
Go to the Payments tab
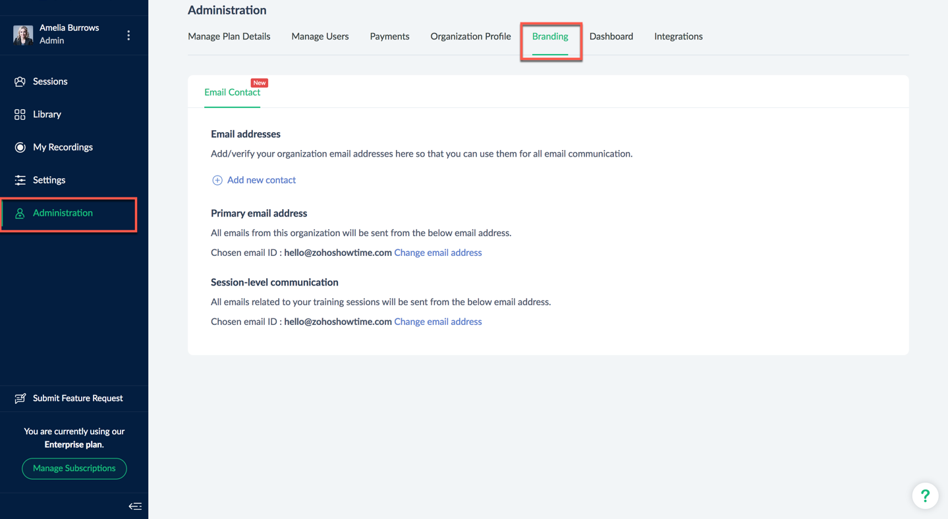click(x=389, y=36)
